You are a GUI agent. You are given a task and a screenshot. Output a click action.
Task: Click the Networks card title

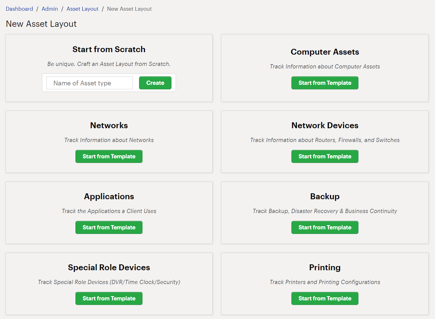point(109,125)
